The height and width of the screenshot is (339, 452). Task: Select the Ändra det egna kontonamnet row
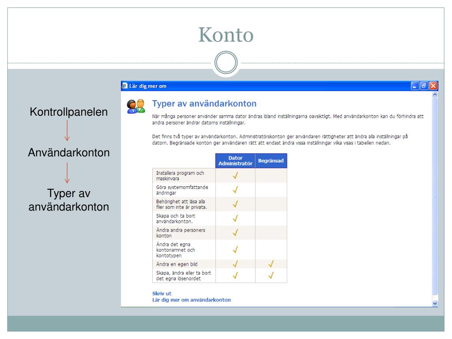220,250
